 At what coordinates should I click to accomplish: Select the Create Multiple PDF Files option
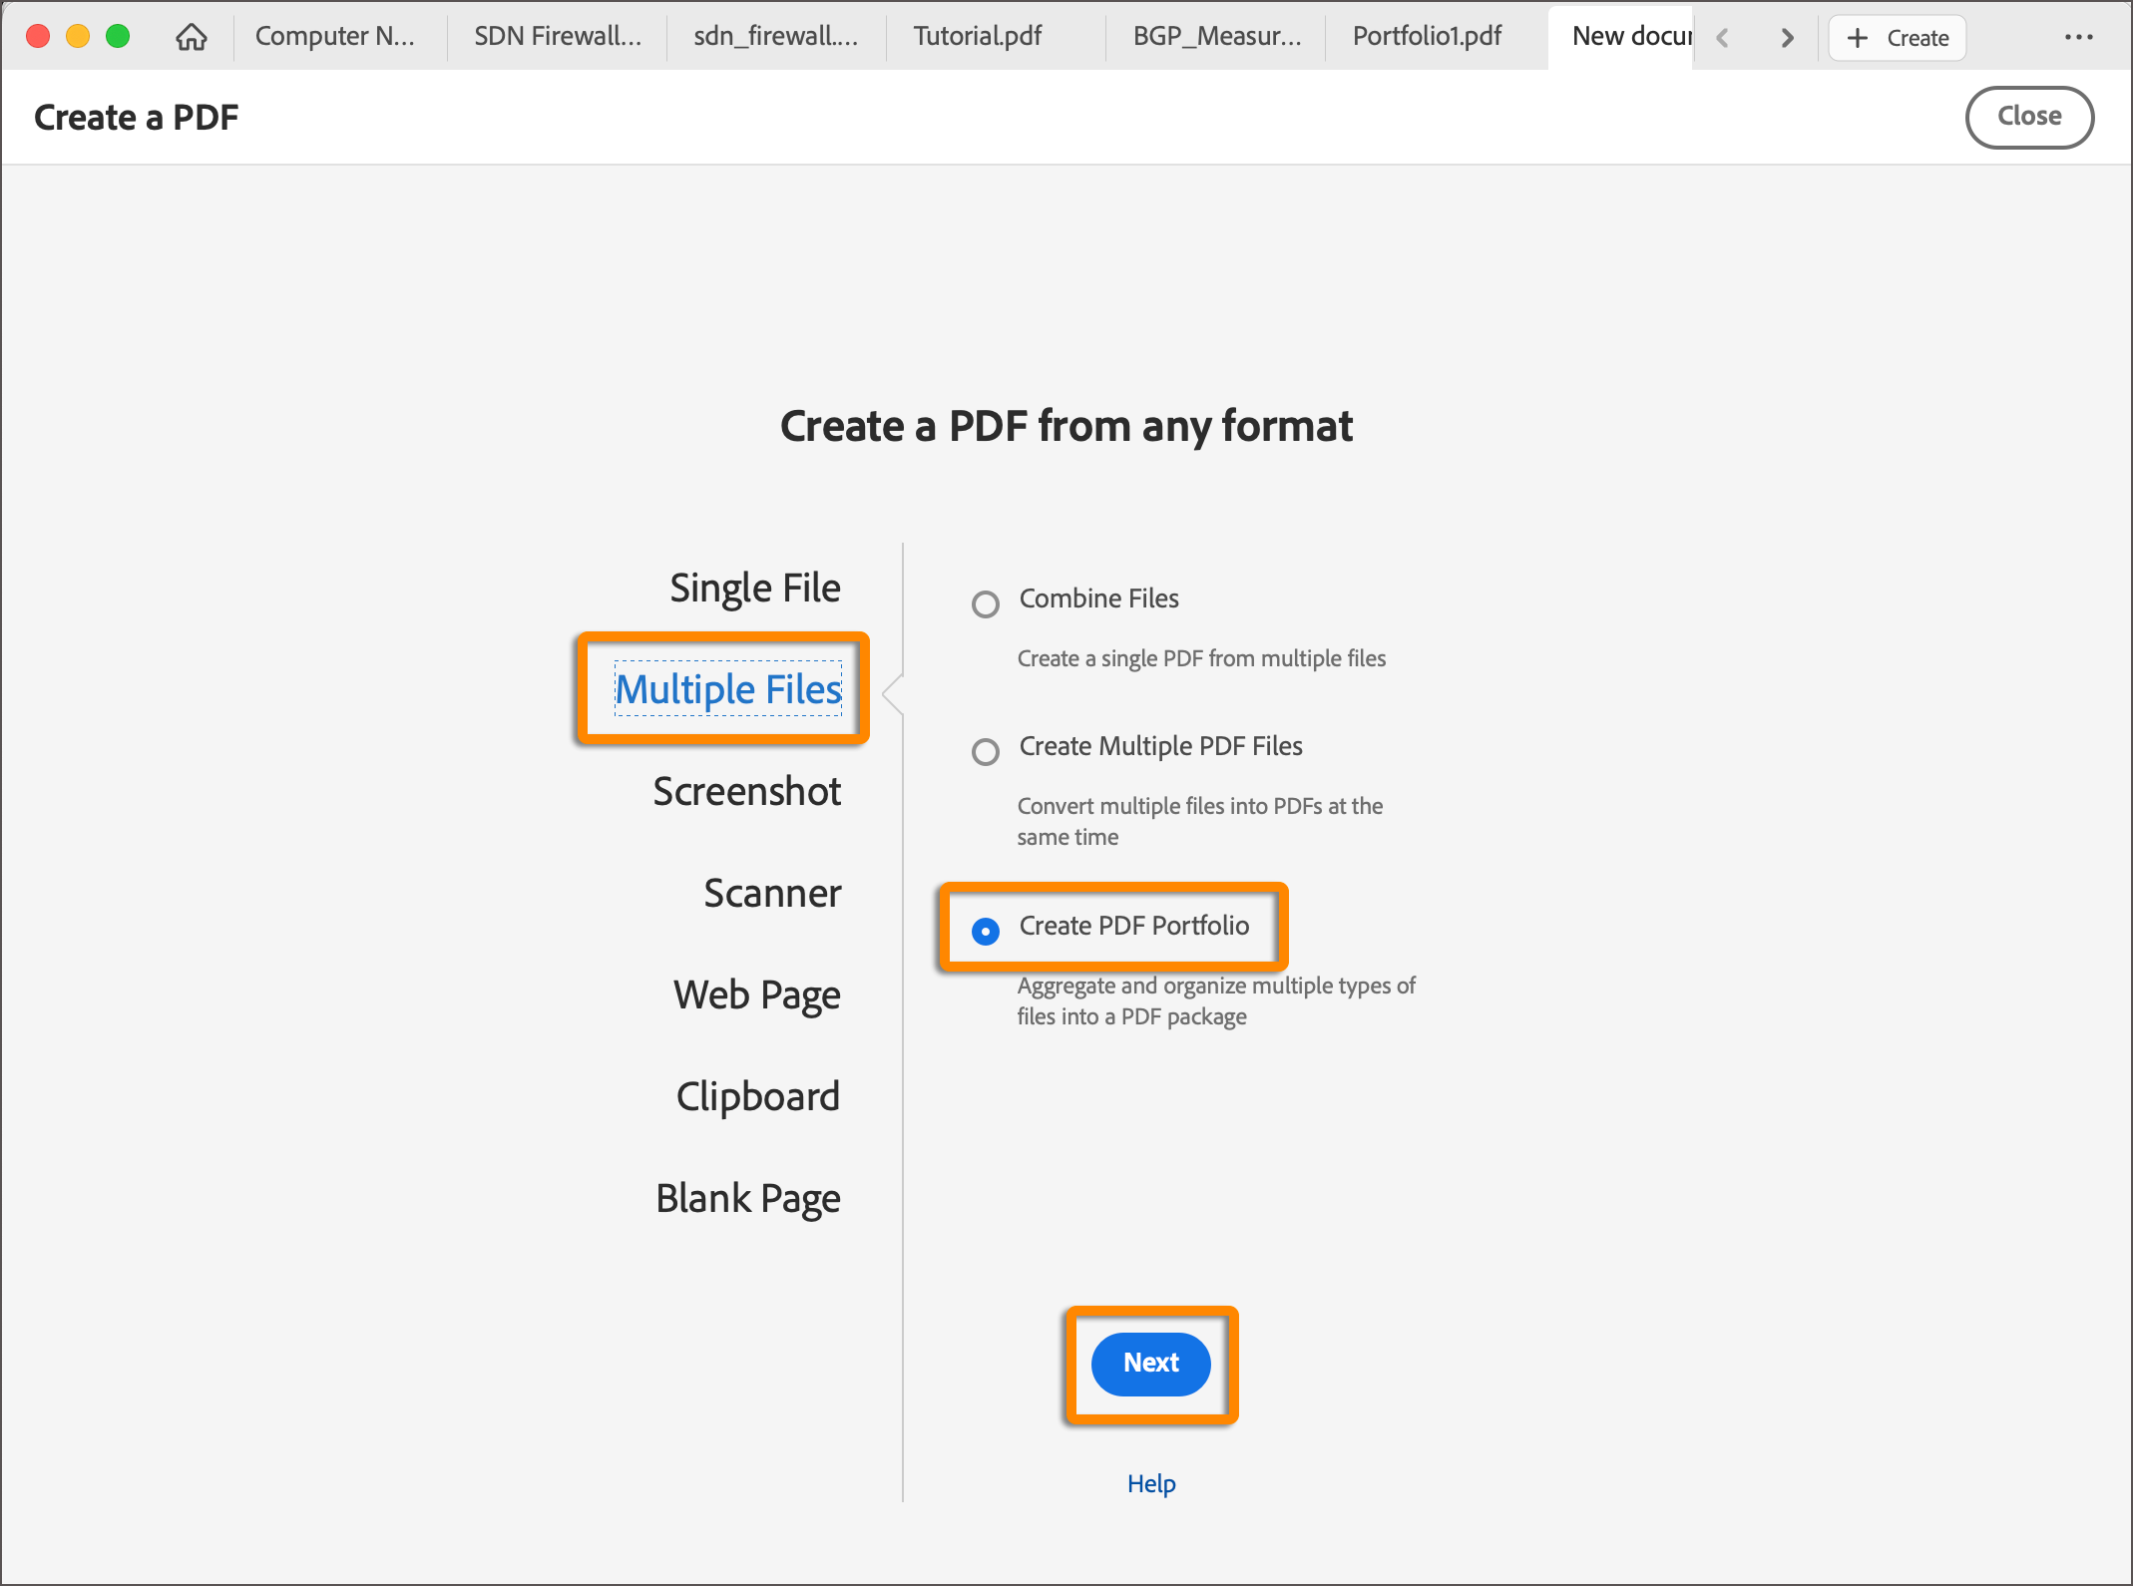tap(985, 751)
